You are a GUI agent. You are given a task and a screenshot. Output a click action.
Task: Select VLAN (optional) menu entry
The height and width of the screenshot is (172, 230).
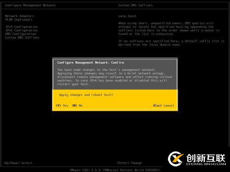coord(19,20)
